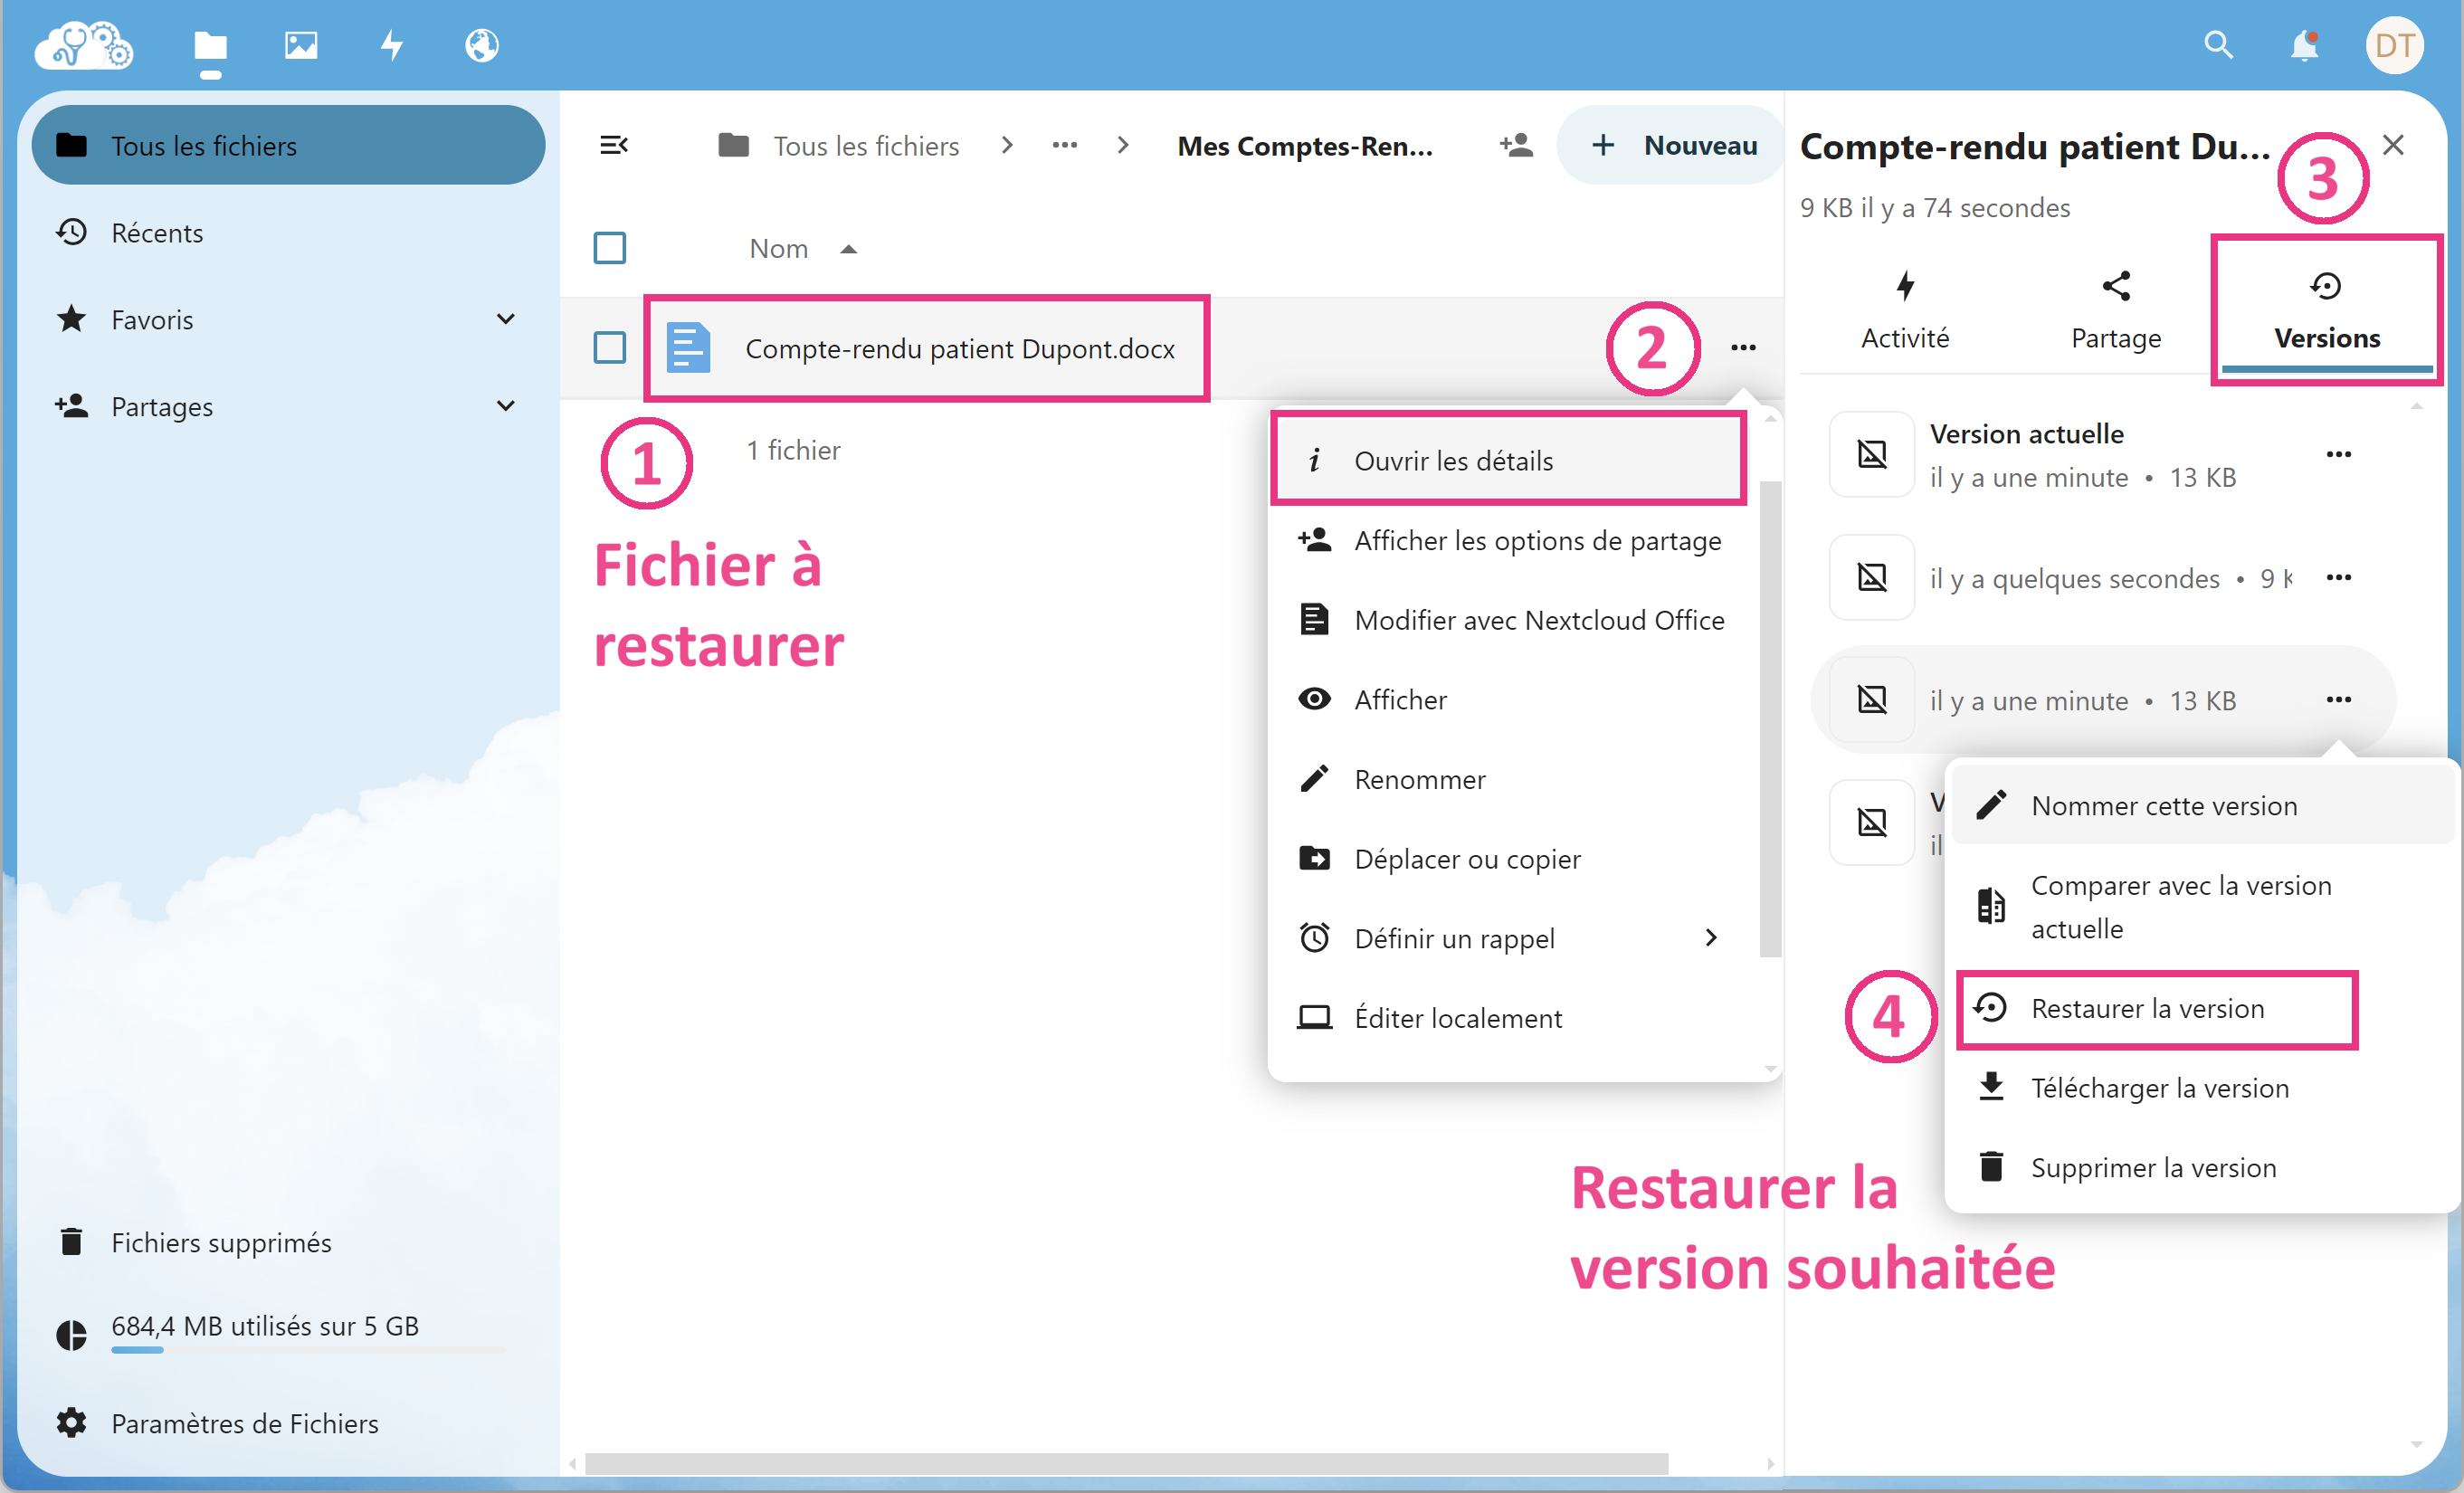Click the docx file icon of Compte-rendu patient Dupont
Image resolution: width=2464 pixels, height=1493 pixels.
tap(689, 348)
